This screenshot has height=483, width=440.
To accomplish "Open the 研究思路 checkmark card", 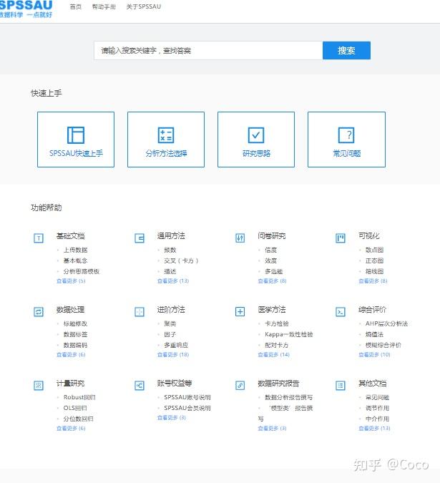I will click(256, 140).
